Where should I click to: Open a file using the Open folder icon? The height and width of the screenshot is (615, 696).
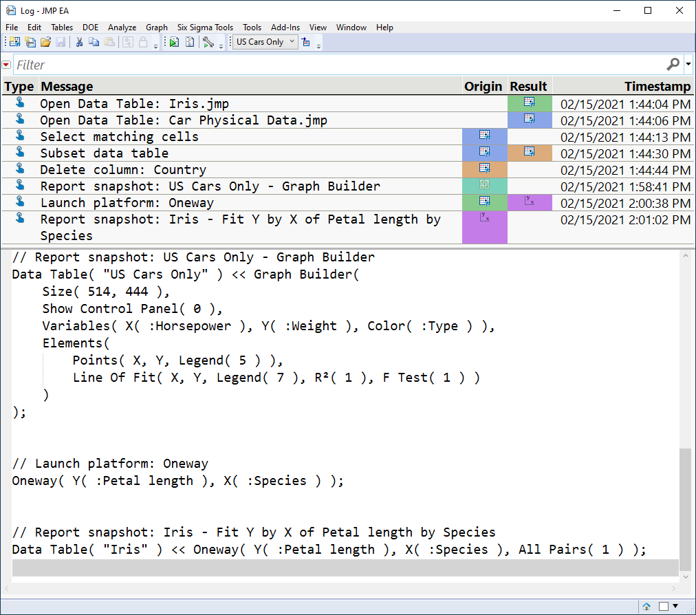coord(46,42)
